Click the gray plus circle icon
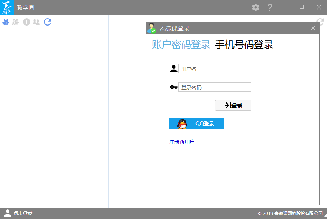 coord(26,22)
